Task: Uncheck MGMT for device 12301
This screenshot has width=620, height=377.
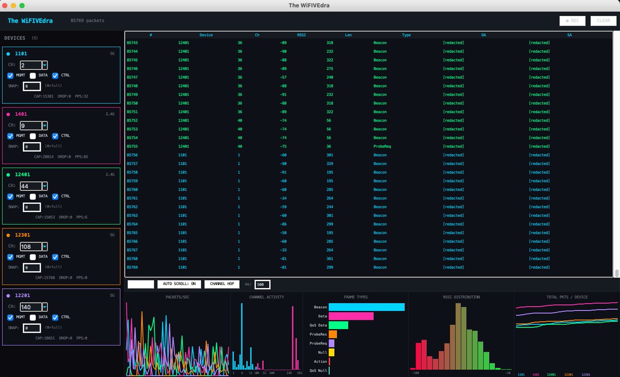Action: [11, 257]
